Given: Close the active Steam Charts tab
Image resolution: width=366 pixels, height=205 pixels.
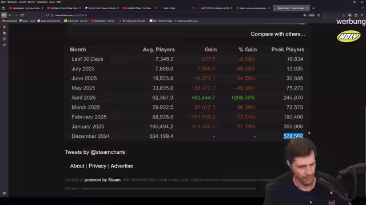Looking at the screenshot, I should click(x=307, y=8).
